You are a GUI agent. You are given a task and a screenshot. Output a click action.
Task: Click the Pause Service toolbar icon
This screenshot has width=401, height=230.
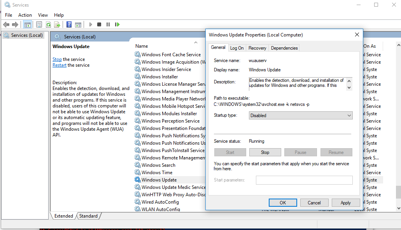coord(108,24)
